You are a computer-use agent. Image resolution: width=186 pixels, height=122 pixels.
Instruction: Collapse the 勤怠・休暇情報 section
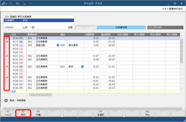coord(6,100)
